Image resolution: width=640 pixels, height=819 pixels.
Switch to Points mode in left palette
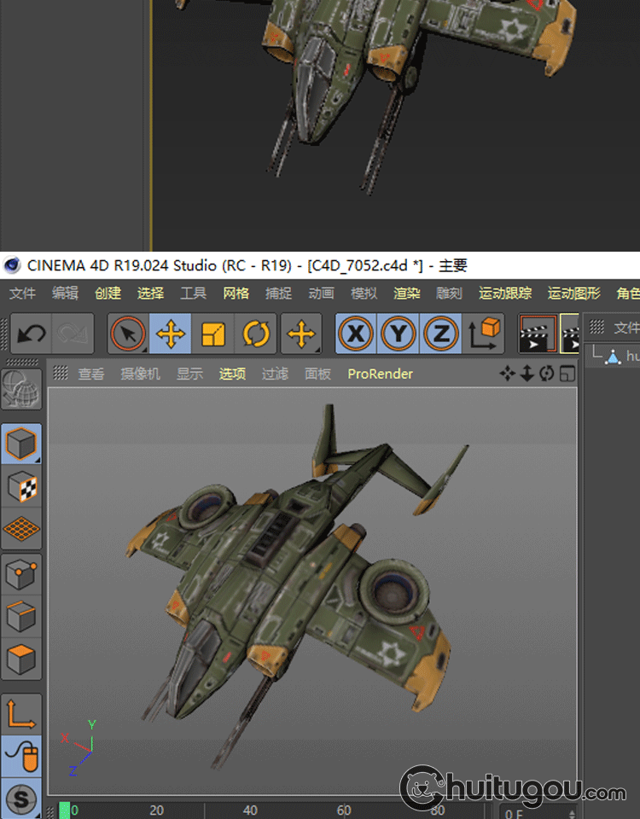21,575
